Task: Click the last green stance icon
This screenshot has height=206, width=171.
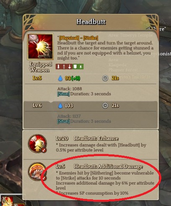Action: 80,67
